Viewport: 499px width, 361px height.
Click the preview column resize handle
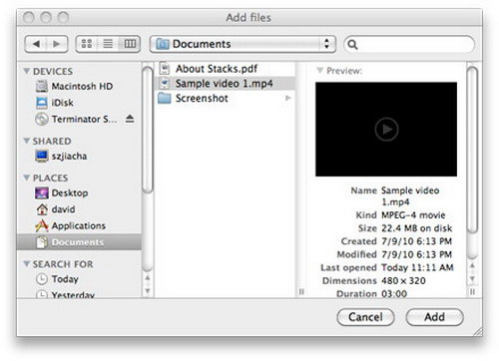(x=472, y=292)
